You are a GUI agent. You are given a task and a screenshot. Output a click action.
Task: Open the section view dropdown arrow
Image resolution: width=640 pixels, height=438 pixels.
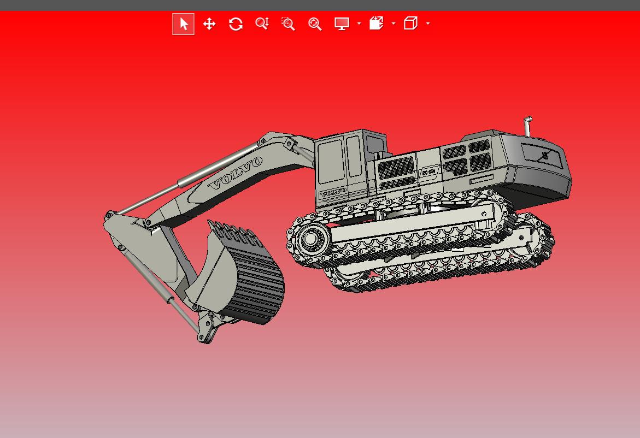pyautogui.click(x=394, y=24)
